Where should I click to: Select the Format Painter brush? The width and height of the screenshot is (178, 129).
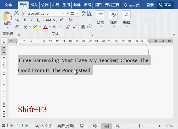16,27
